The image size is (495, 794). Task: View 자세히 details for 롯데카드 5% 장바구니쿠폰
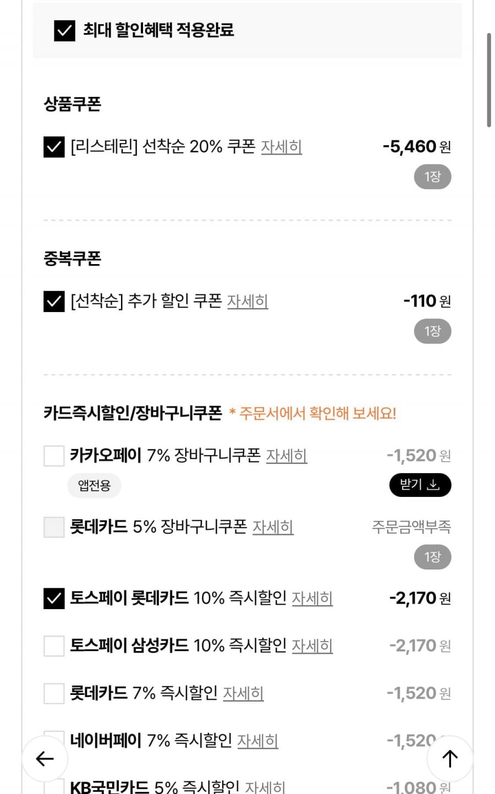(x=273, y=527)
